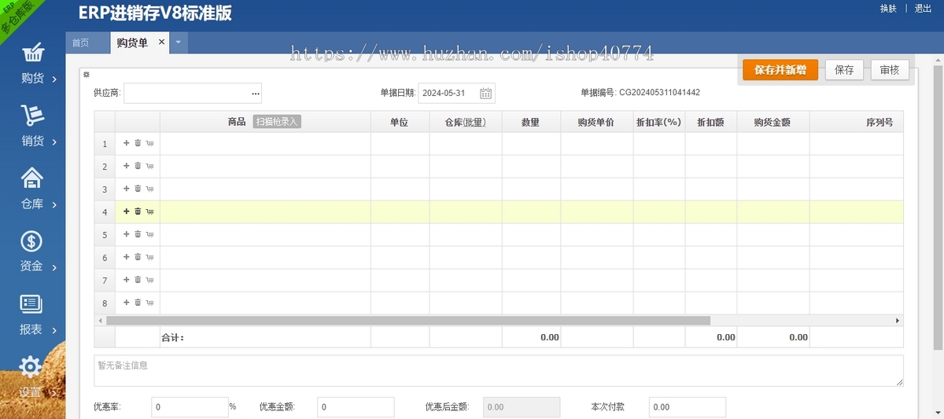
Task: Click the cart icon in row 4
Action: 149,211
